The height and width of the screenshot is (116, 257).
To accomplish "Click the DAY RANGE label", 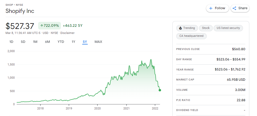I will click(184, 59).
